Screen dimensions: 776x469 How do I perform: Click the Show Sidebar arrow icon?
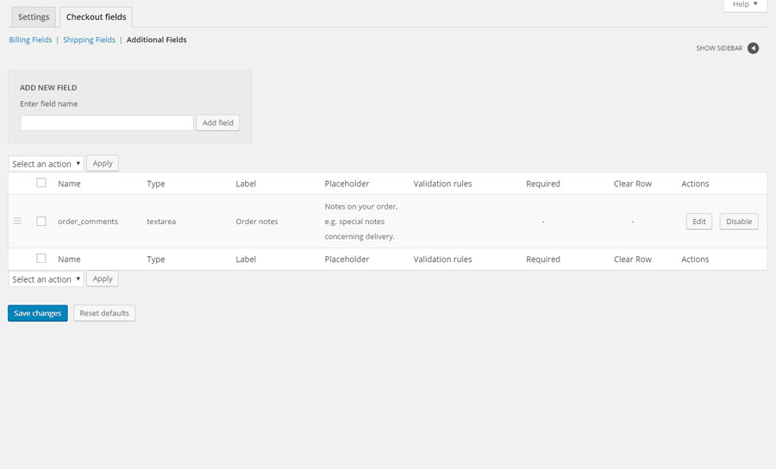click(x=753, y=48)
